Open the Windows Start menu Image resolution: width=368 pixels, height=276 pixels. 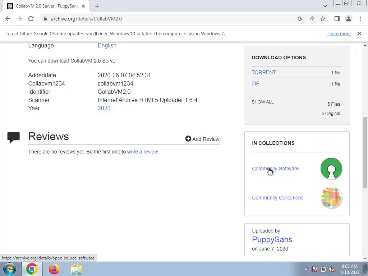pyautogui.click(x=10, y=269)
